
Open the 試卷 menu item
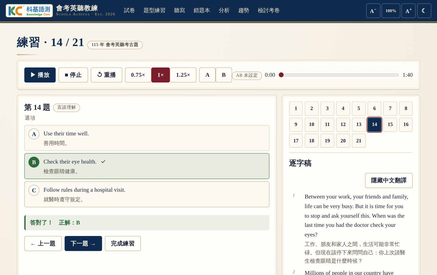129,10
